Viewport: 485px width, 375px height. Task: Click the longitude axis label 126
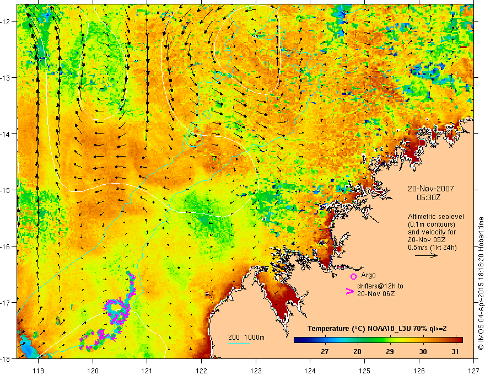pyautogui.click(x=419, y=371)
